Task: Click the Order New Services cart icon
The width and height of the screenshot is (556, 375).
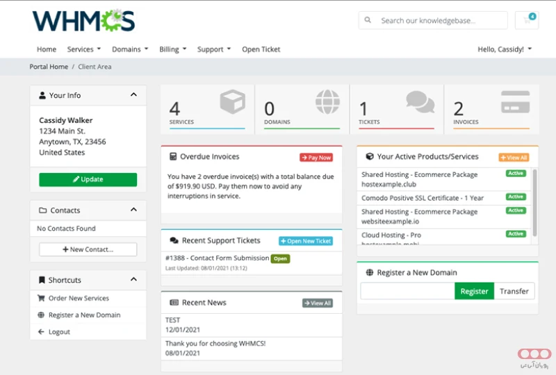Action: tap(41, 298)
